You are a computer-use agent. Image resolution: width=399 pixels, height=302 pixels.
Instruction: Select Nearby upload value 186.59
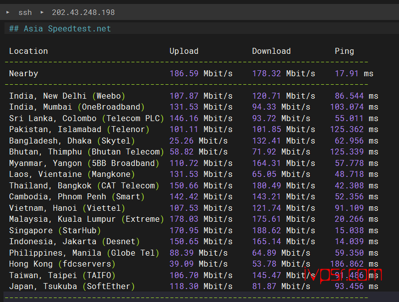tap(184, 73)
